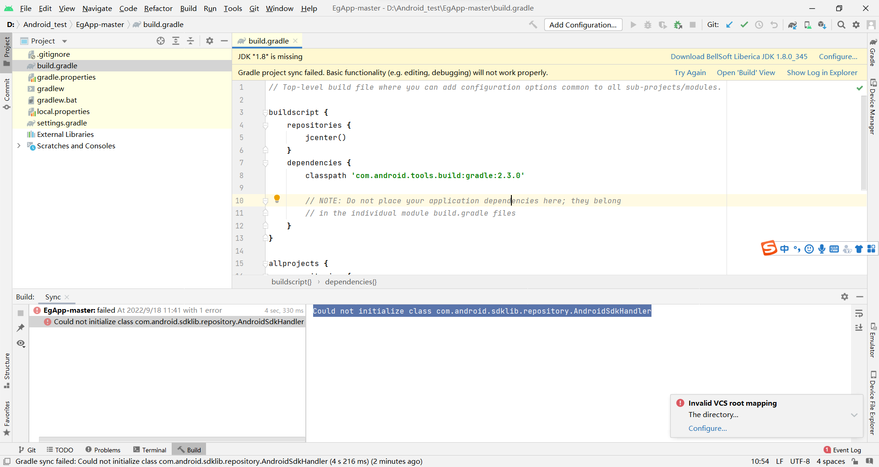Click the locate-in-project target icon
879x467 pixels.
(161, 41)
